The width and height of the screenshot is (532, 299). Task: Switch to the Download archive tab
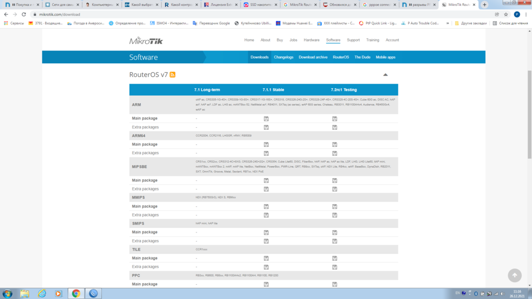tap(313, 57)
